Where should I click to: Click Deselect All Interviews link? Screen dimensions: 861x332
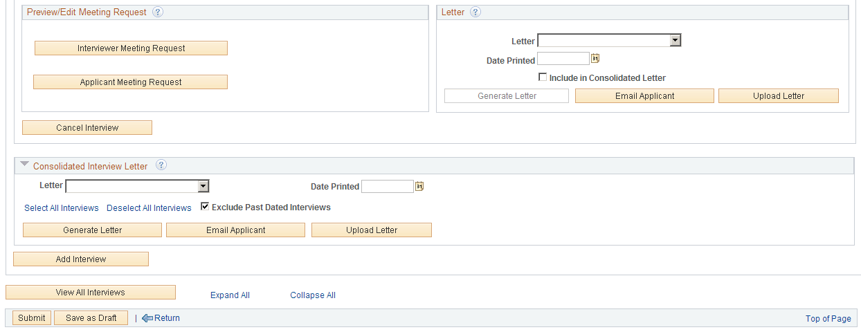pos(149,208)
